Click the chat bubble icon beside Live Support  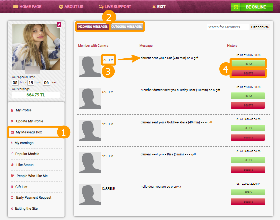pyautogui.click(x=101, y=7)
